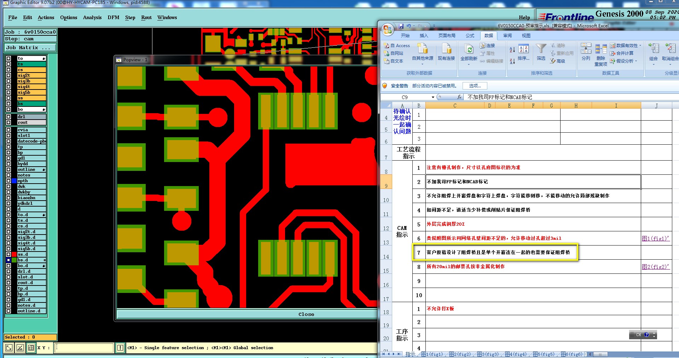Import data from Access (自 Access)
Screen dimensions: 679x358
click(397, 46)
